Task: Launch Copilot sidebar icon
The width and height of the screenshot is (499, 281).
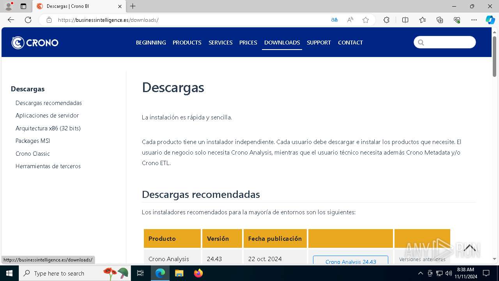Action: [x=490, y=20]
